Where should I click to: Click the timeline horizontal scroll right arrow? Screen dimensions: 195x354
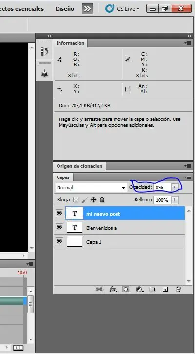pos(7,348)
